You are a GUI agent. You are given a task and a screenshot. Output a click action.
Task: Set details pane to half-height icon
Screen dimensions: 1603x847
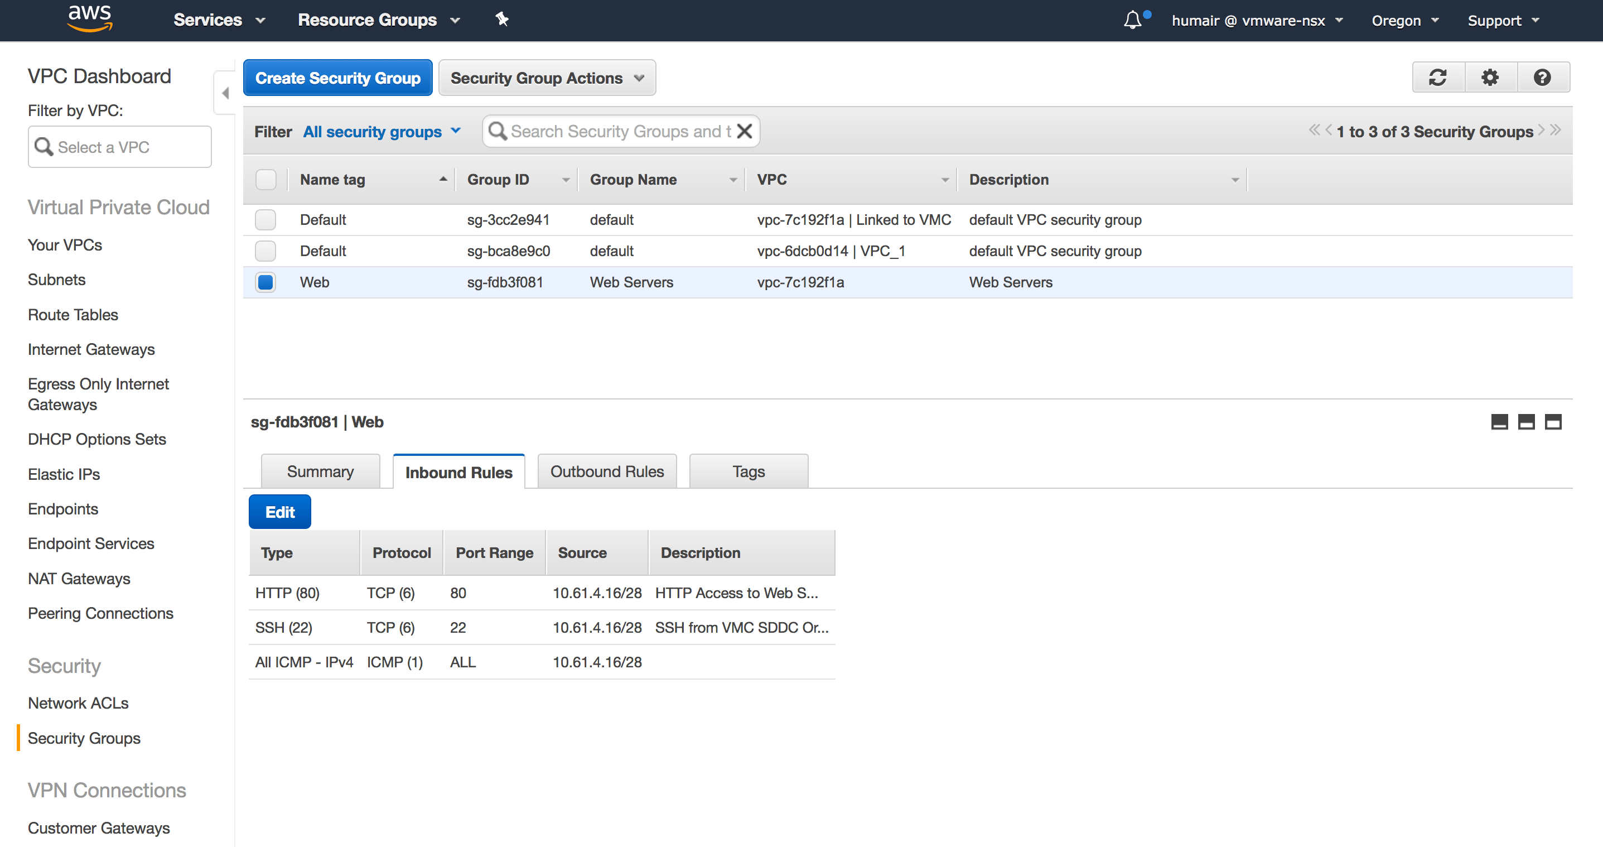(1527, 422)
